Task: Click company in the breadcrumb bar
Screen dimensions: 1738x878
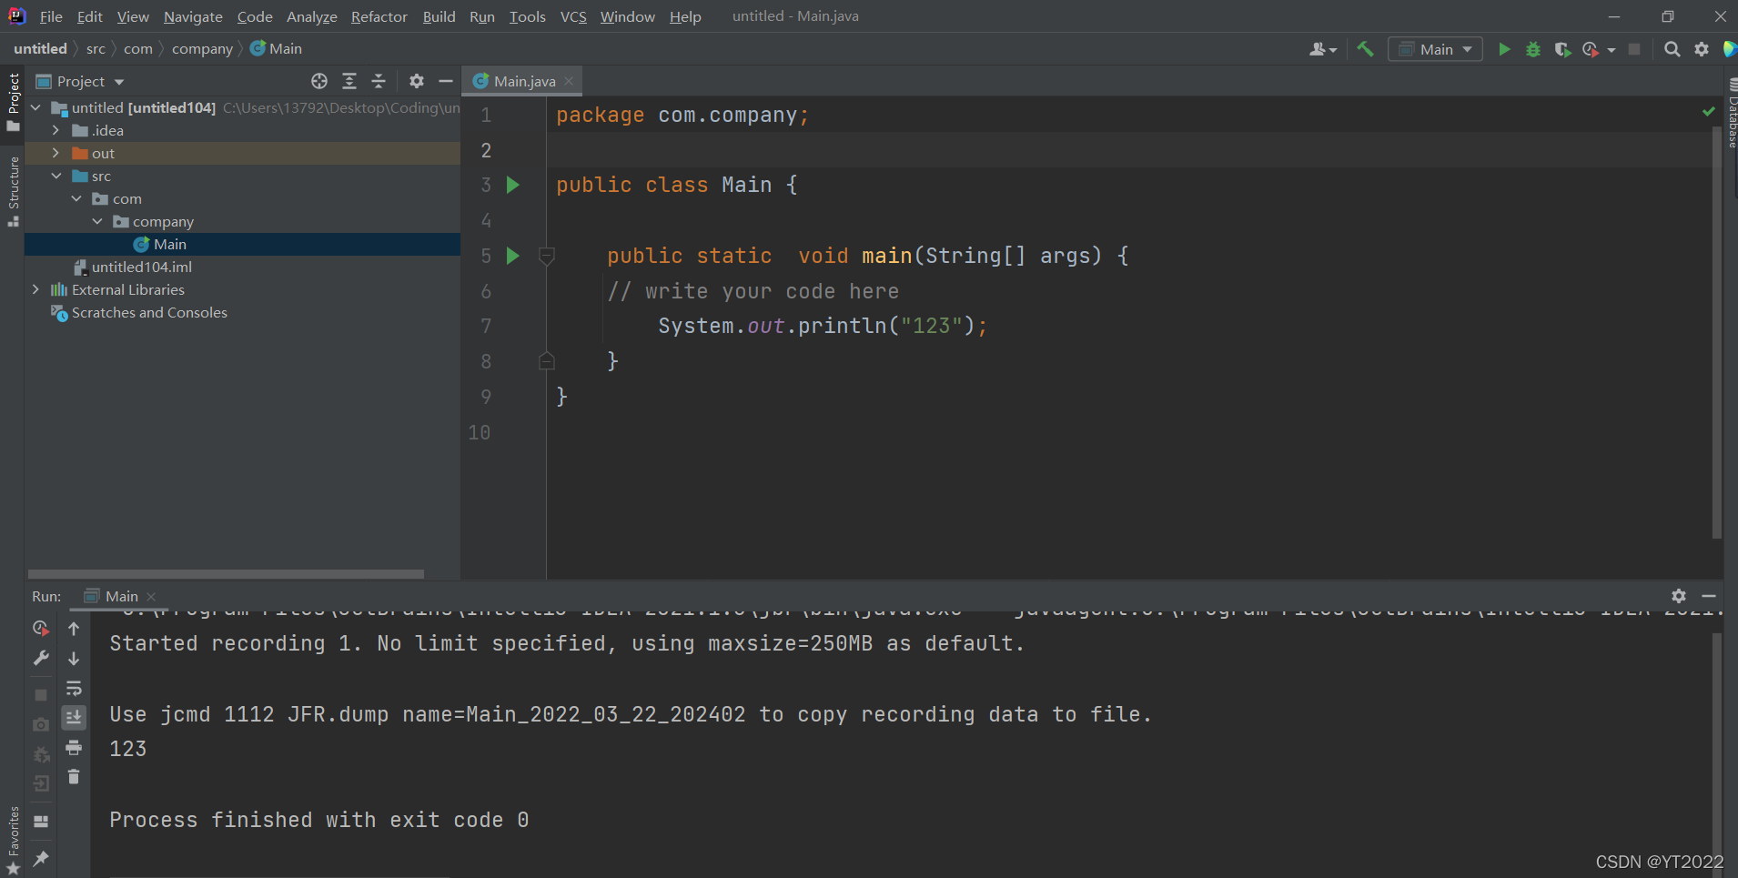Action: point(202,49)
